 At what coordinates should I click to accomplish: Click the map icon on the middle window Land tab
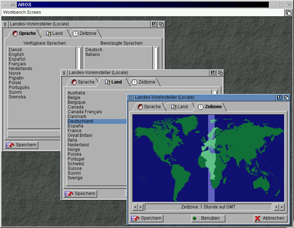107,82
